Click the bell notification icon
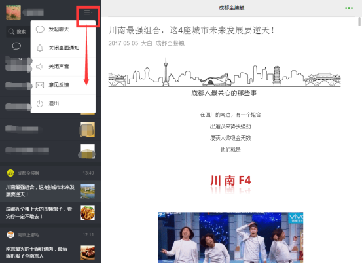Screen dimensions: 362x263 click(40, 48)
